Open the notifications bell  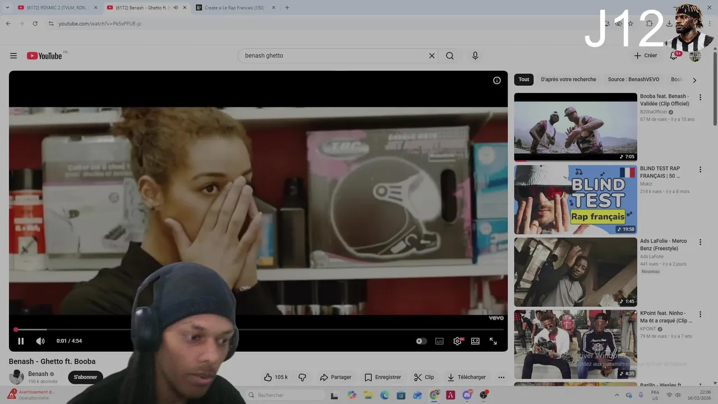click(674, 56)
